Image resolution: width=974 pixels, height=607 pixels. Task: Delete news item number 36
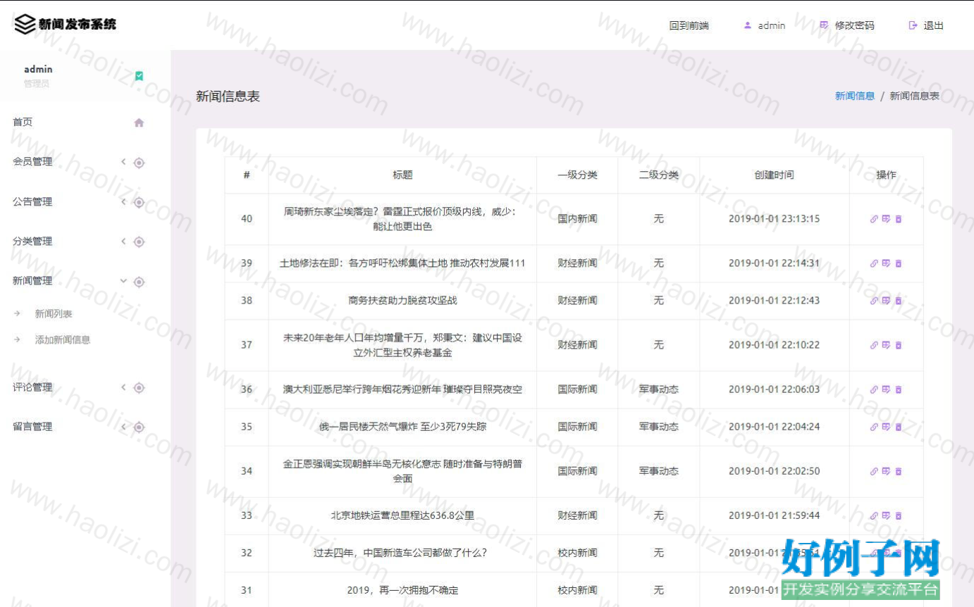(x=899, y=389)
